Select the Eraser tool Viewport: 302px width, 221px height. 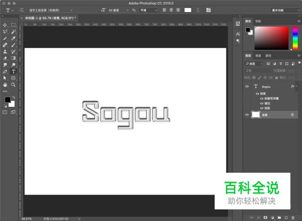click(x=5, y=58)
